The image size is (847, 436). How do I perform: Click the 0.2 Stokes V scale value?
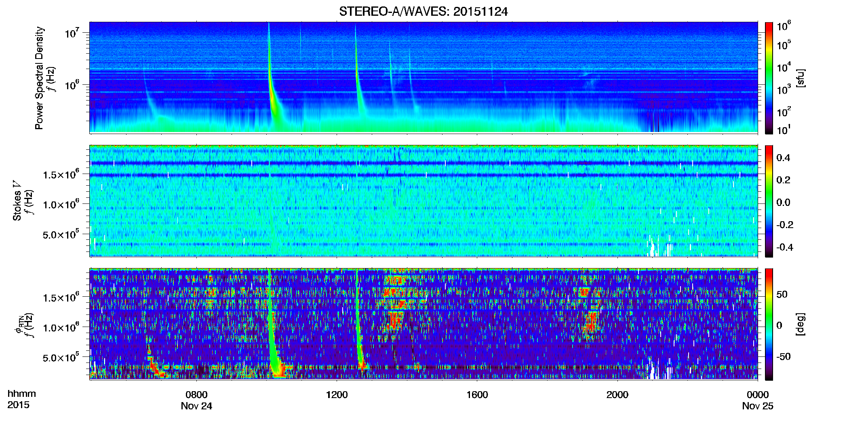(783, 180)
